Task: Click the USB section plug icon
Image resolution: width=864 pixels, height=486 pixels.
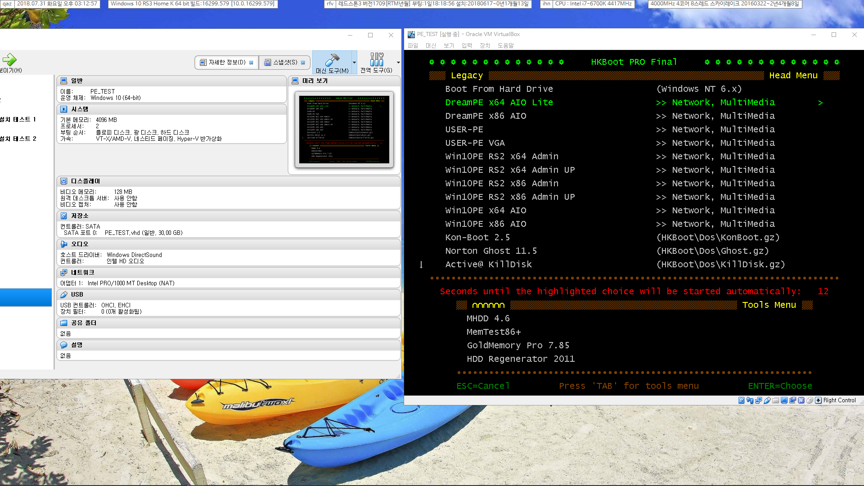Action: tap(64, 294)
